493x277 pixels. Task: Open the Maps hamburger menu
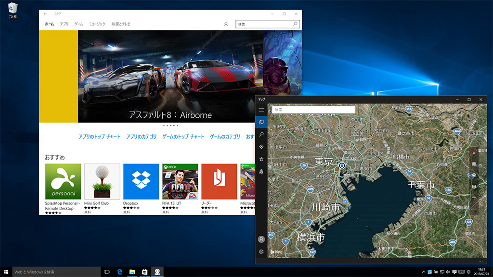tap(261, 110)
